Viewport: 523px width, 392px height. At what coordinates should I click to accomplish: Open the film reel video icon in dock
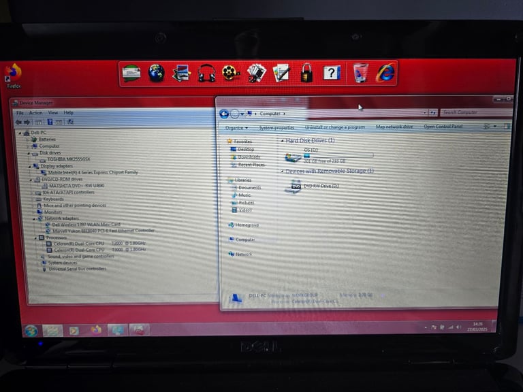point(231,73)
